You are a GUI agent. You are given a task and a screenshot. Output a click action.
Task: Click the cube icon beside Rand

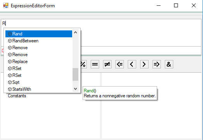[10, 34]
